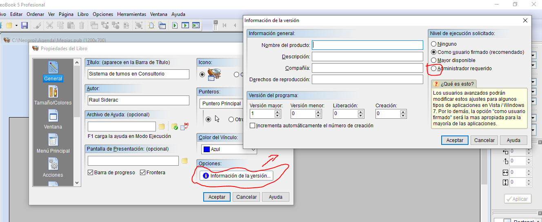Expand the Color del Vínculo dropdown
The image size is (542, 222).
pyautogui.click(x=254, y=149)
